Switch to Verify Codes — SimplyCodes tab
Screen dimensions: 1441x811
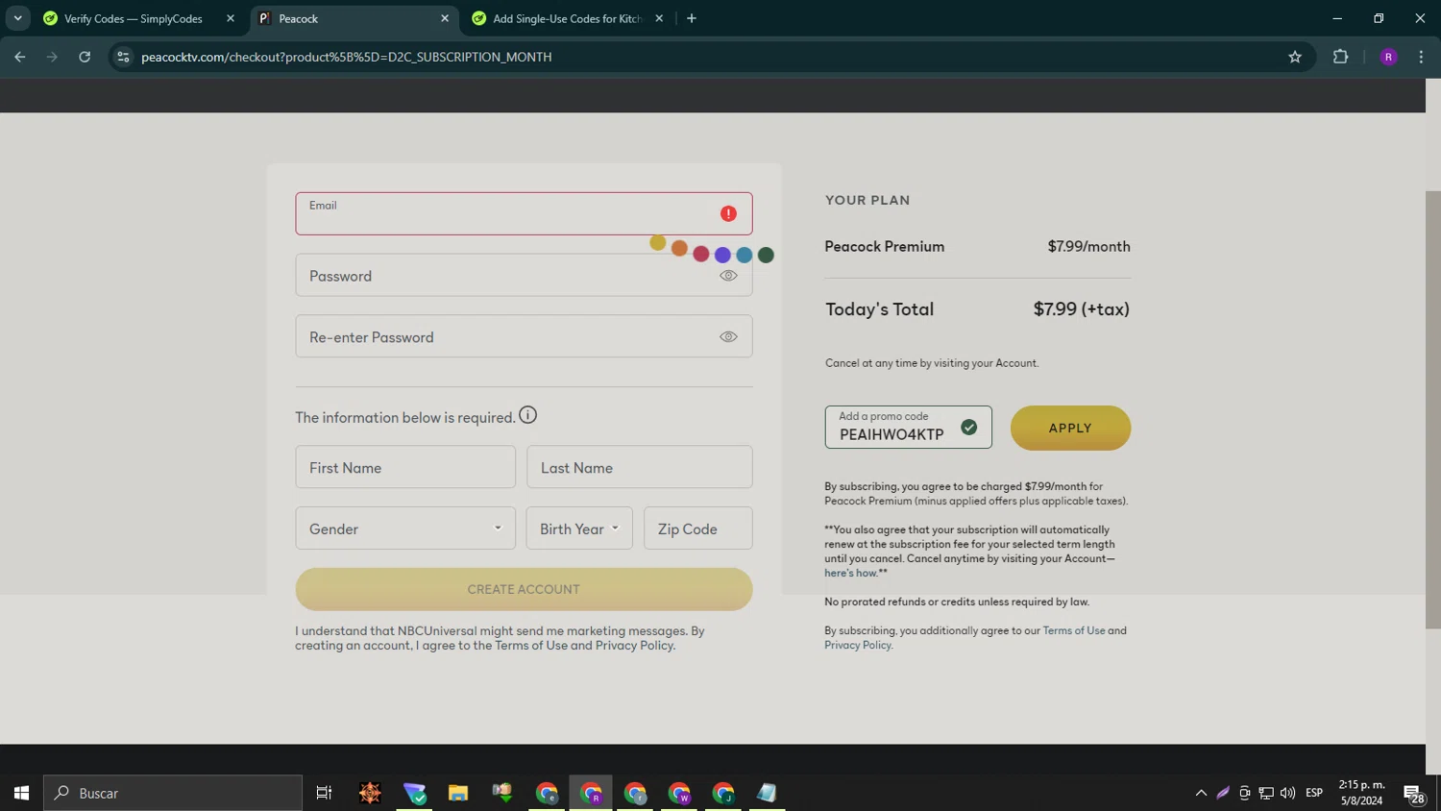[134, 18]
